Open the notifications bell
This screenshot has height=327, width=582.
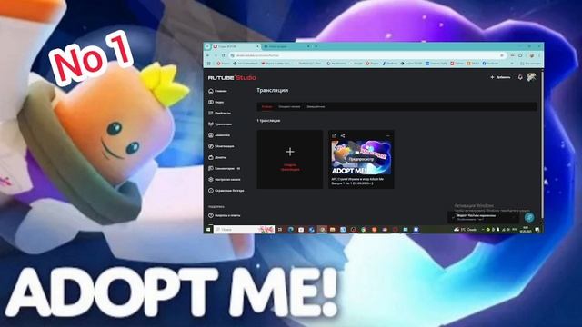[520, 77]
